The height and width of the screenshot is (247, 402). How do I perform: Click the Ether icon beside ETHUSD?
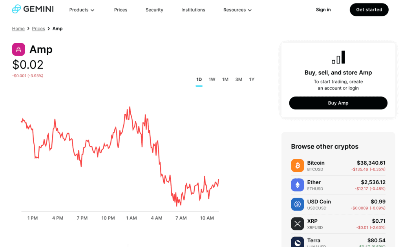[x=297, y=185]
